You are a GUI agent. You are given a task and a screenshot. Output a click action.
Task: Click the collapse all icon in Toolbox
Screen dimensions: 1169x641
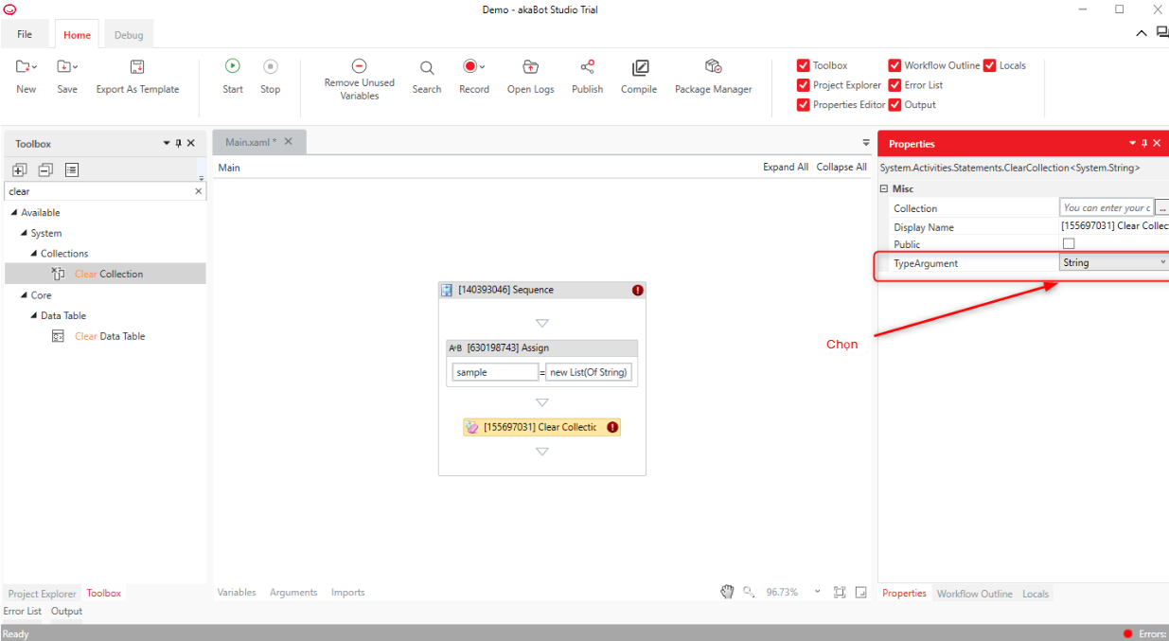click(45, 170)
